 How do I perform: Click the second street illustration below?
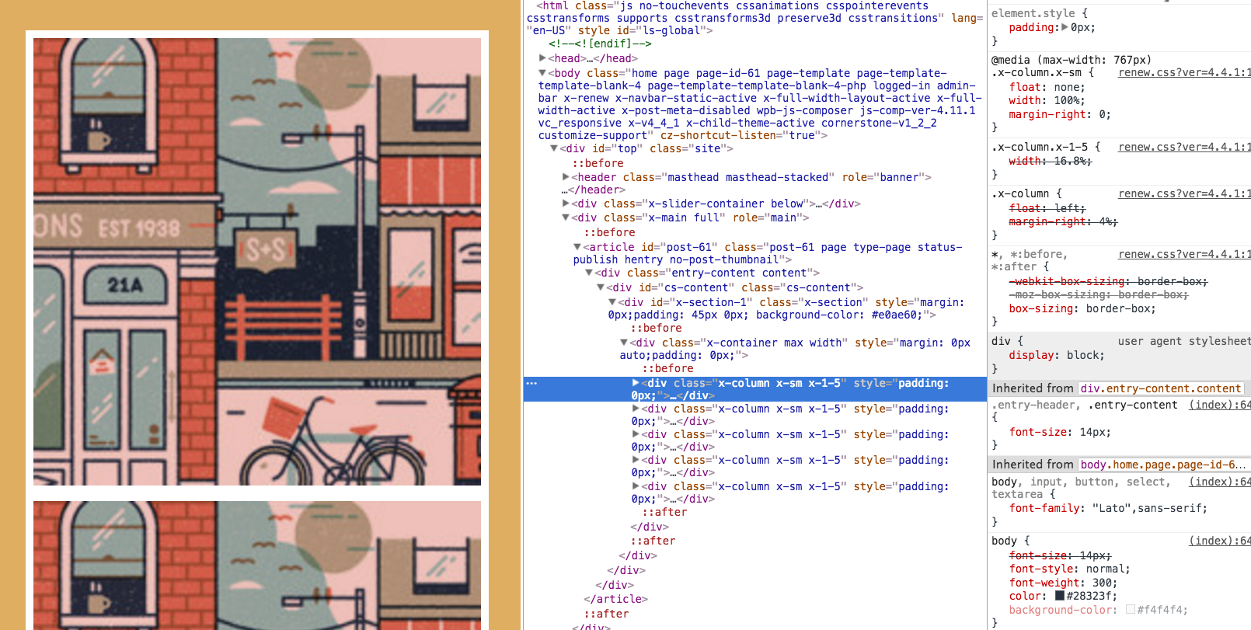pos(257,566)
